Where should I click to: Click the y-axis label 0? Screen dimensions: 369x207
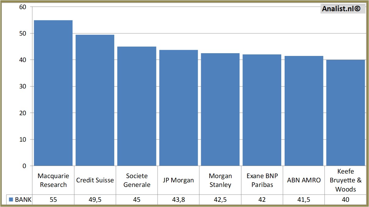tap(24, 166)
